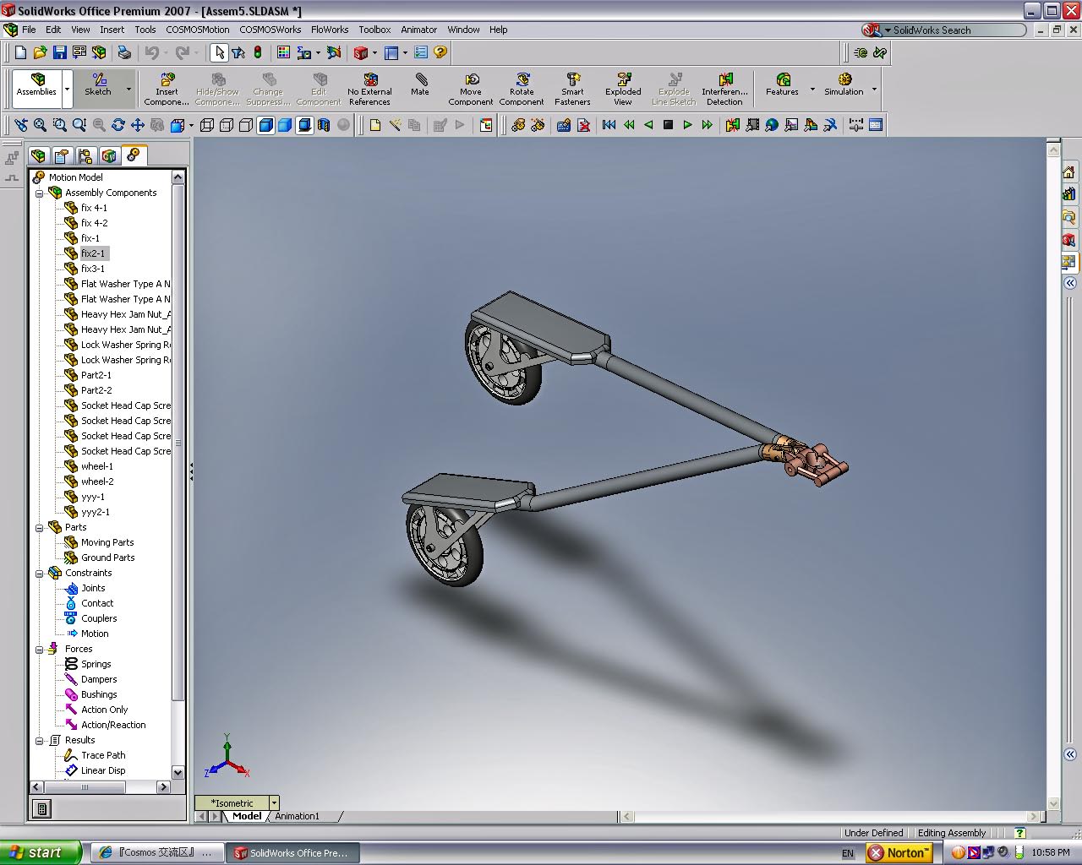Viewport: 1082px width, 865px height.
Task: Open the FeatureManager design tree tab
Action: click(38, 156)
